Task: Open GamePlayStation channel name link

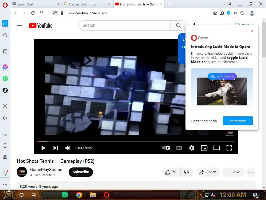Action: tap(46, 170)
